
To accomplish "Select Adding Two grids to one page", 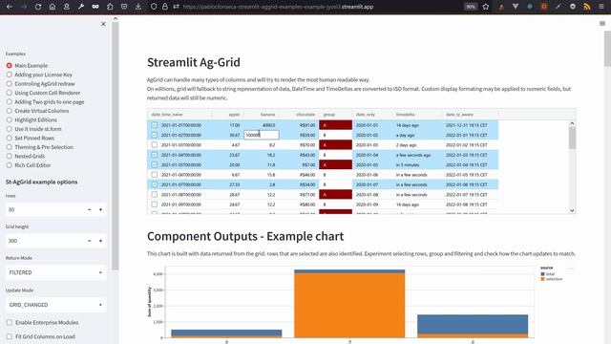I will click(45, 102).
